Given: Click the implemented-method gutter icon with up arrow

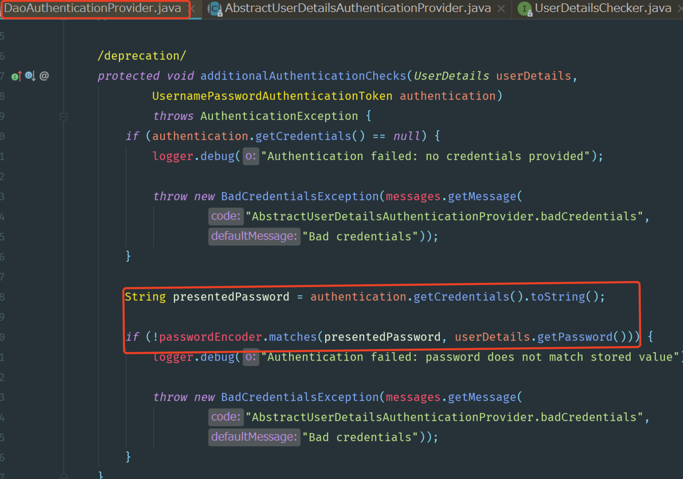Looking at the screenshot, I should pyautogui.click(x=16, y=76).
